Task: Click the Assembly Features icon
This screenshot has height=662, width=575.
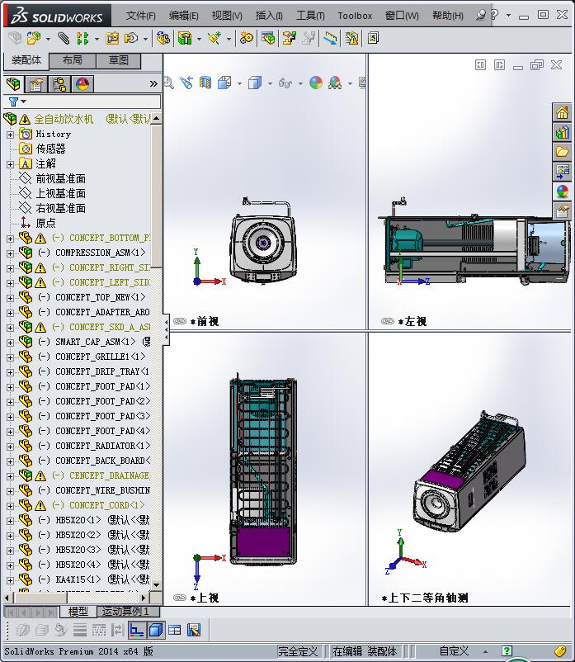Action: click(185, 39)
